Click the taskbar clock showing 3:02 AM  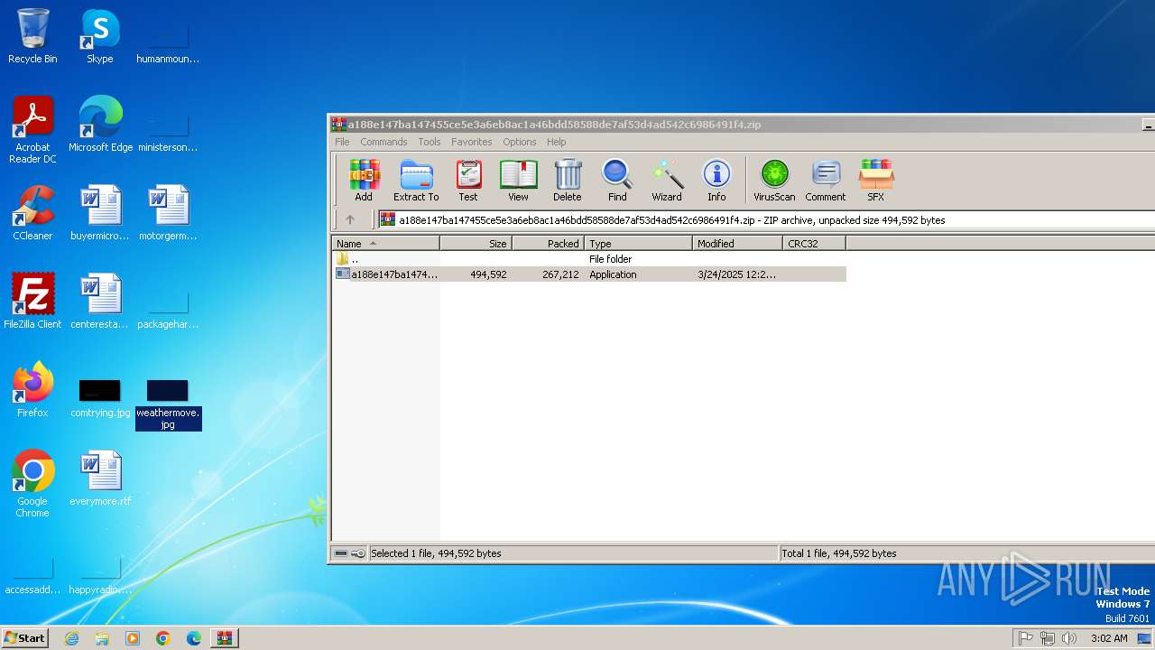1108,638
